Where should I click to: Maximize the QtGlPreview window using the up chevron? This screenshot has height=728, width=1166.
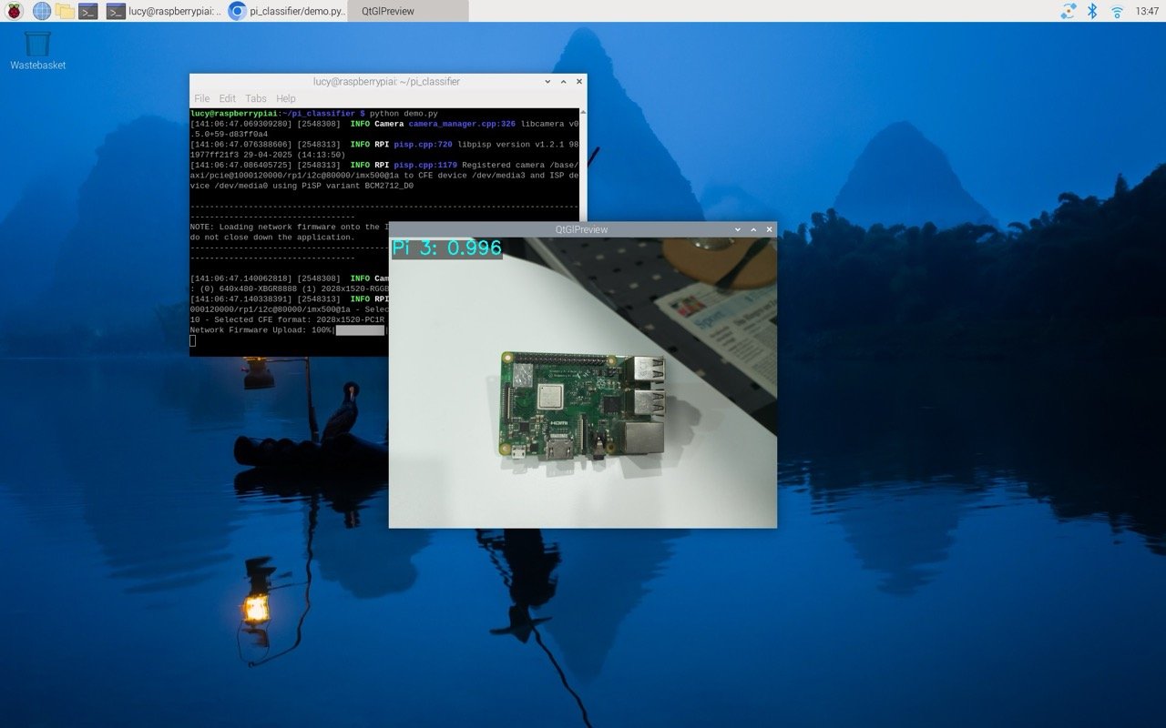753,229
